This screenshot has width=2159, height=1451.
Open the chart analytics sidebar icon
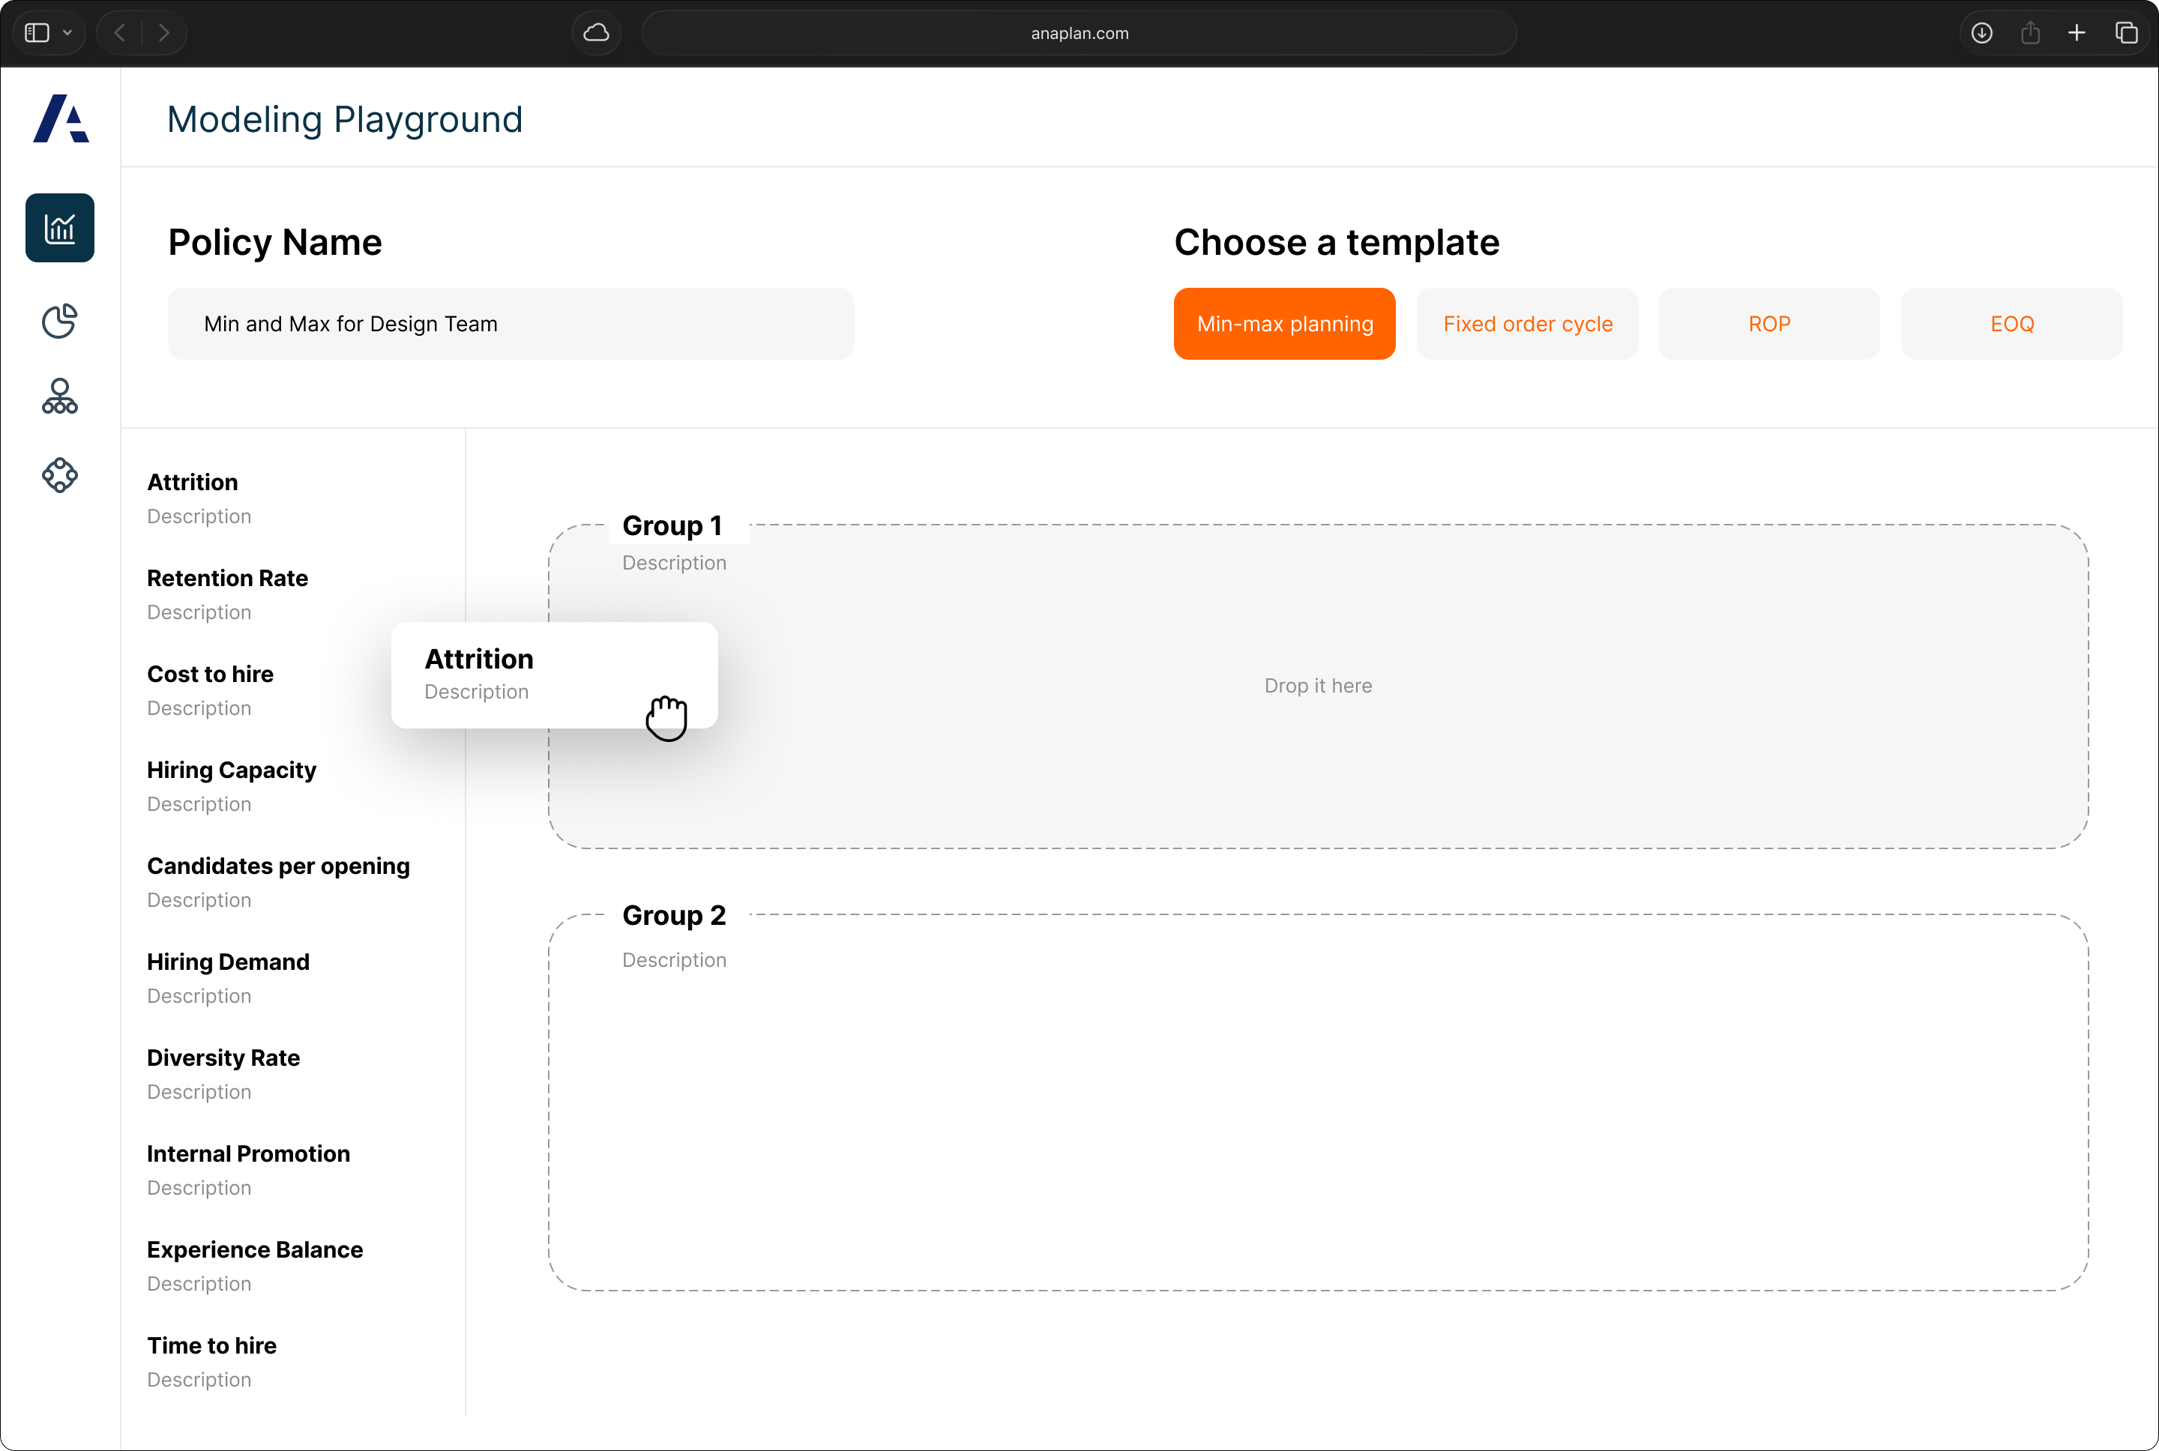point(60,228)
